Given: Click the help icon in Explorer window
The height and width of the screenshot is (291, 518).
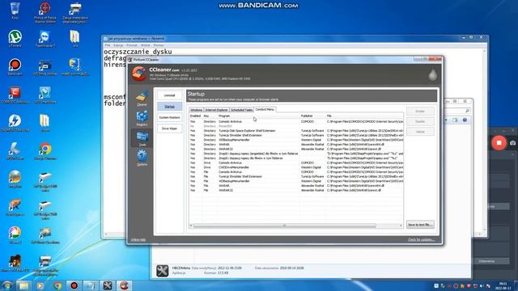Looking at the screenshot, I should tap(465, 120).
